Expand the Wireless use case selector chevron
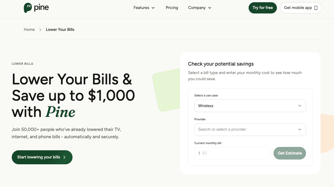The width and height of the screenshot is (334, 187). [x=300, y=106]
